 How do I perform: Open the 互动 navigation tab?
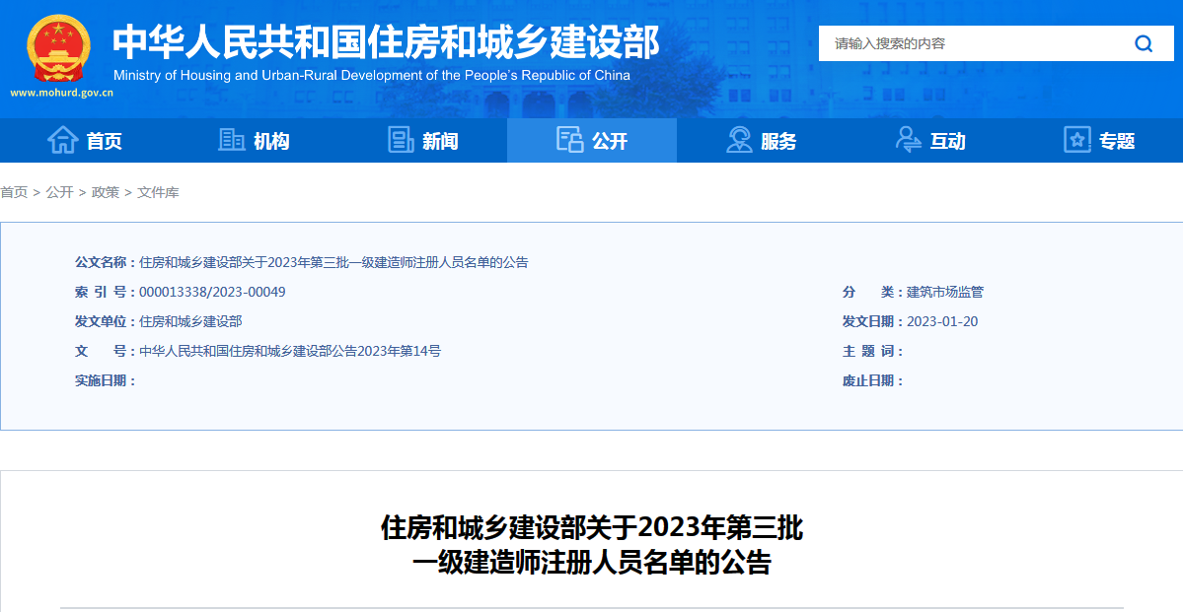929,140
